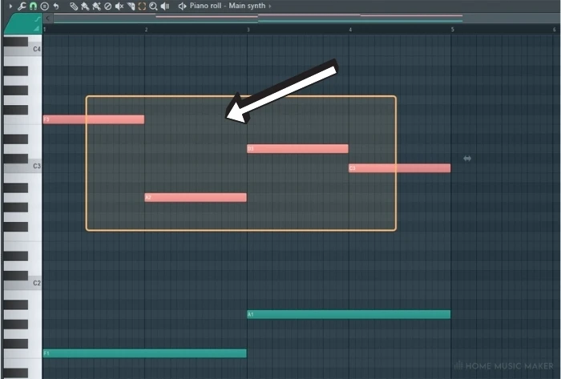Click bar 6 on the timeline ruler

[x=555, y=30]
